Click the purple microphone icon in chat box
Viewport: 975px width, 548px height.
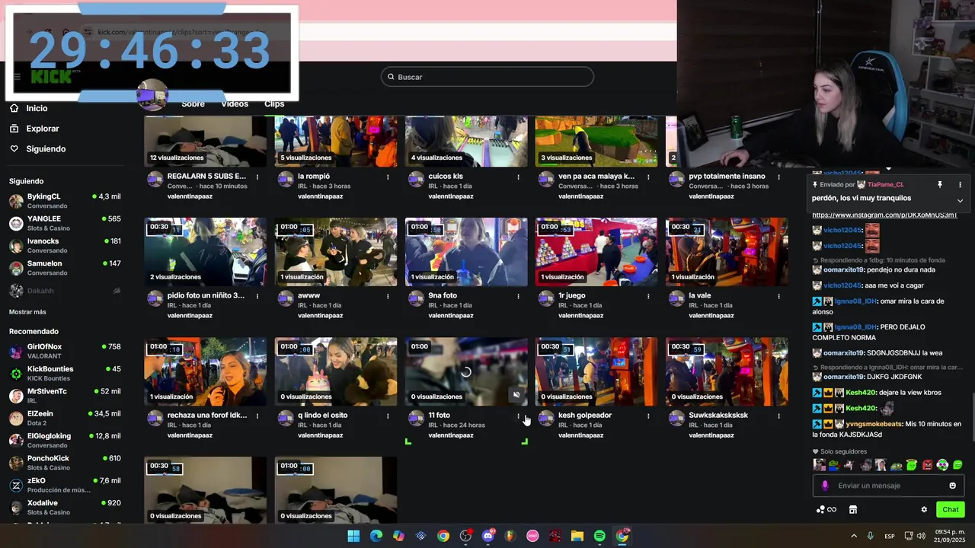825,486
